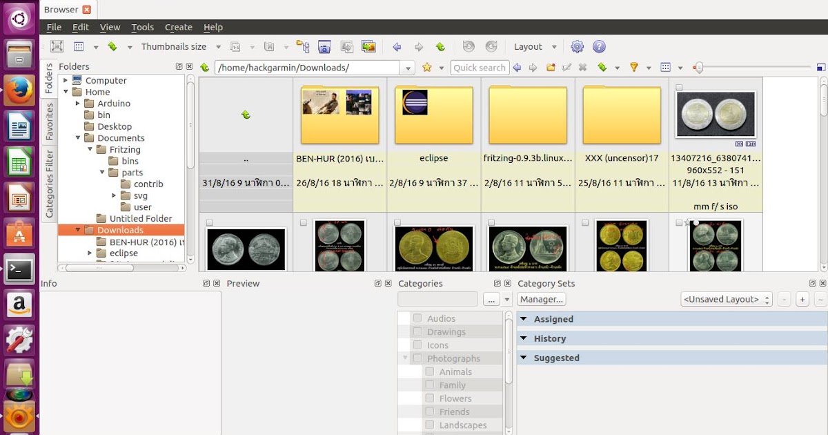Viewport: 828px width, 435px height.
Task: Click the plus button in Category Sets
Action: (802, 299)
